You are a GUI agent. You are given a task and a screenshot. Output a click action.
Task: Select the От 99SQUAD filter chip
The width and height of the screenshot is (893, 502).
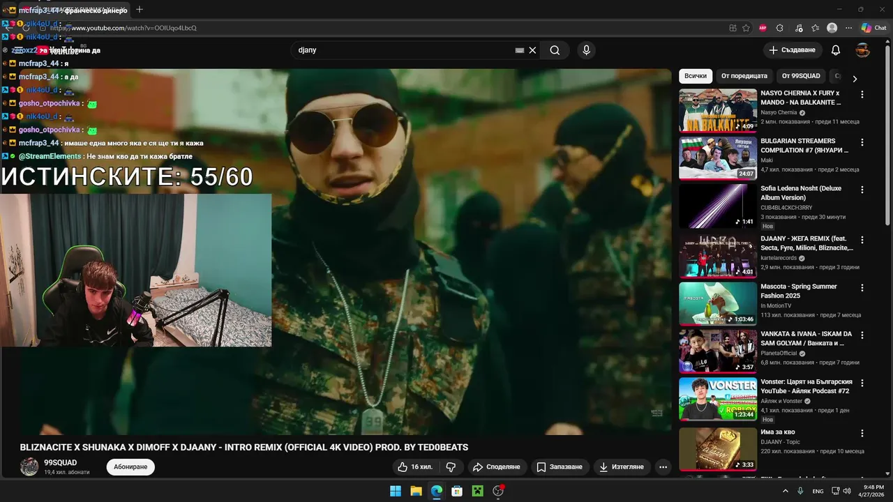801,76
